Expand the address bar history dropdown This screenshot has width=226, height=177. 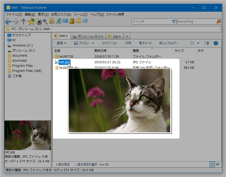[220, 29]
